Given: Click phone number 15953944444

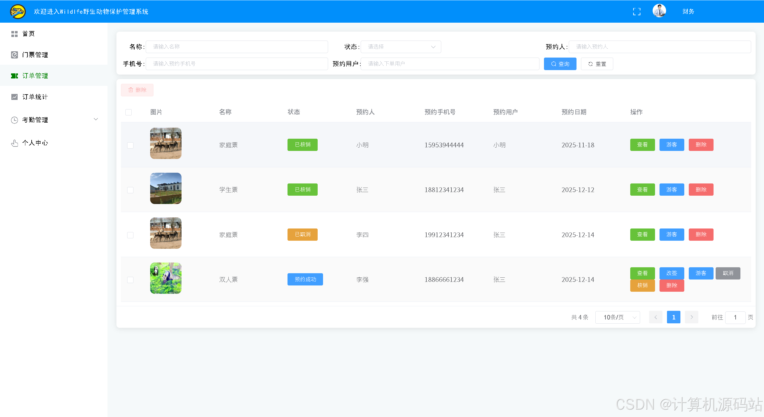Looking at the screenshot, I should tap(444, 145).
